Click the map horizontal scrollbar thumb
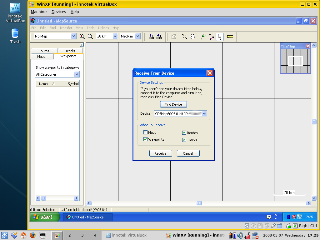The width and height of the screenshot is (320, 240). point(199,203)
